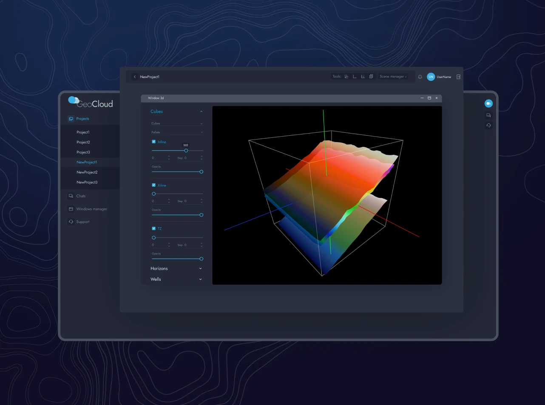Open Project1 in the sidebar
Viewport: 545px width, 405px height.
(x=83, y=132)
